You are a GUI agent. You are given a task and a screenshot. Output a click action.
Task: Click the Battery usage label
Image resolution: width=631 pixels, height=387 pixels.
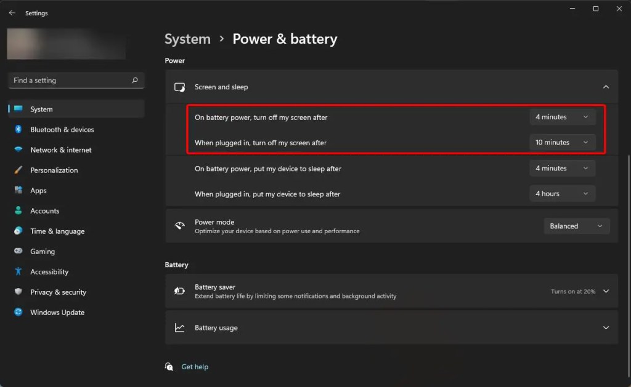(216, 327)
